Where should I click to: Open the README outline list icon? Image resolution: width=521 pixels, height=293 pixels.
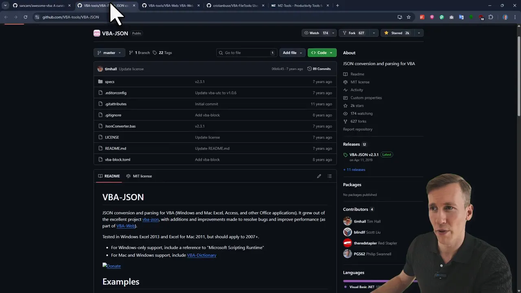pyautogui.click(x=330, y=176)
